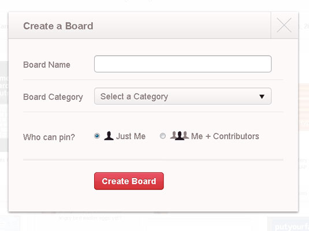Click the Me + Contributors text label
The height and width of the screenshot is (231, 309).
tap(225, 136)
